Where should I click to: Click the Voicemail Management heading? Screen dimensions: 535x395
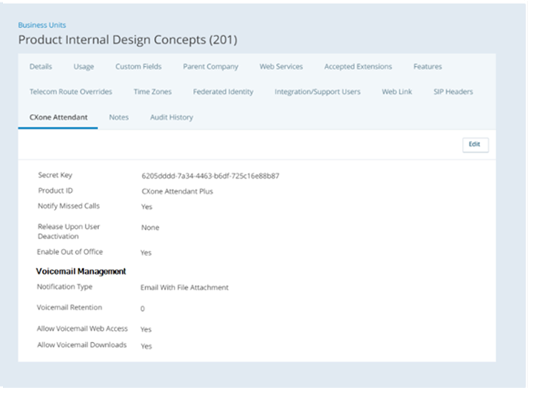(81, 271)
